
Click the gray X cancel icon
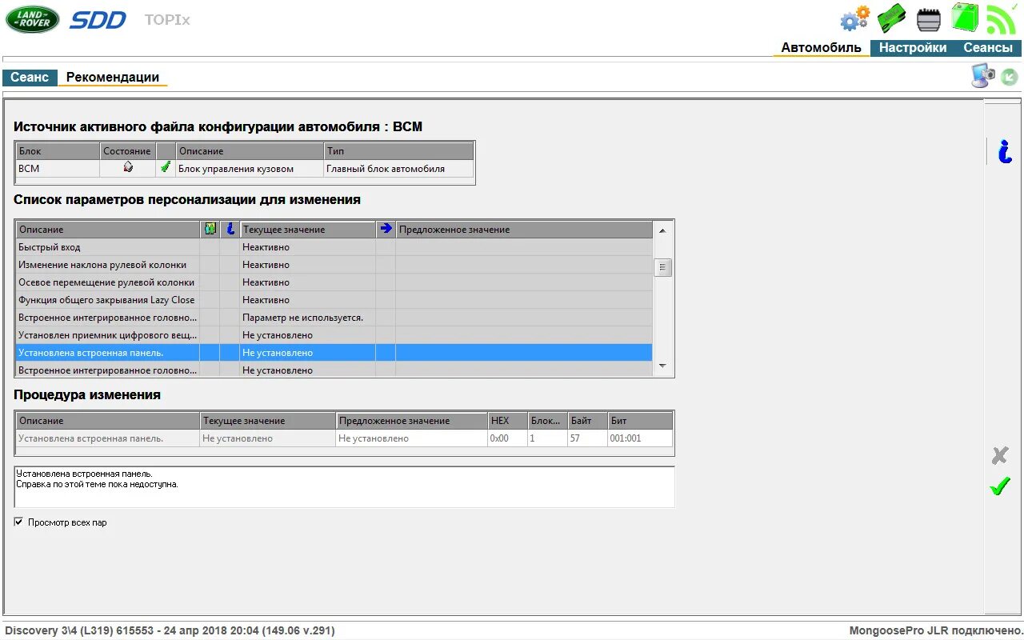click(x=1000, y=456)
